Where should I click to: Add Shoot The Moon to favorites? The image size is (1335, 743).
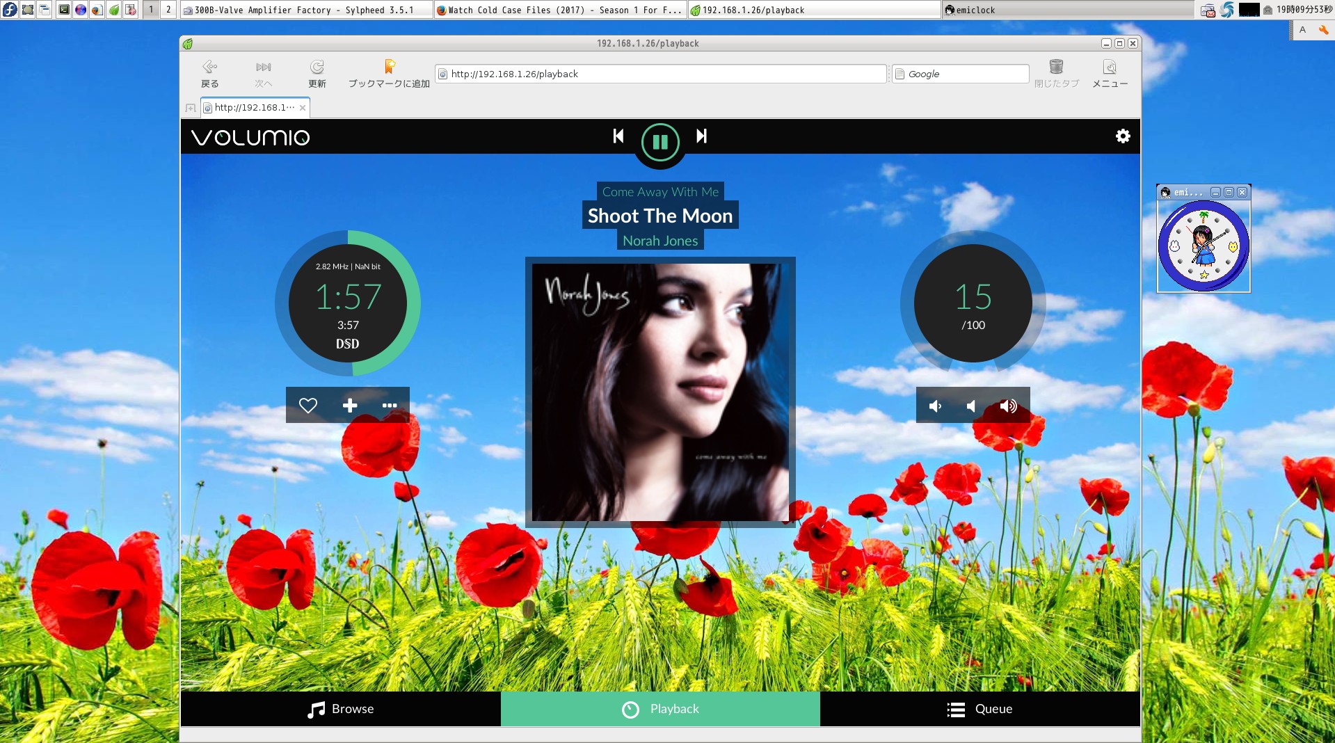tap(308, 405)
